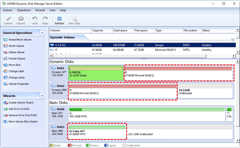
Task: Select the E: FAT32 volume row
Action: tap(142, 45)
